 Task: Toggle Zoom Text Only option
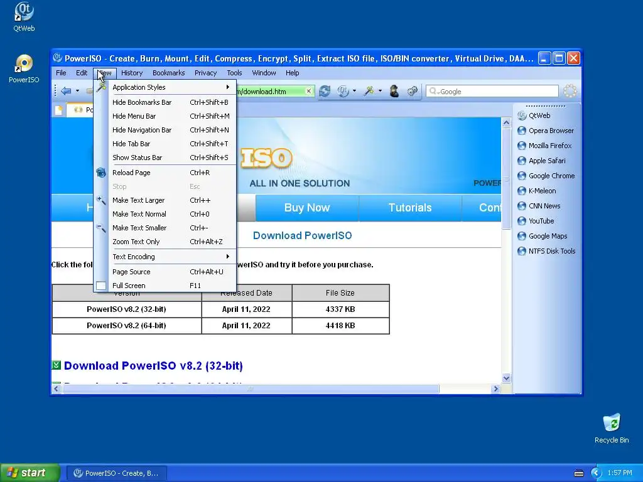[165, 242]
